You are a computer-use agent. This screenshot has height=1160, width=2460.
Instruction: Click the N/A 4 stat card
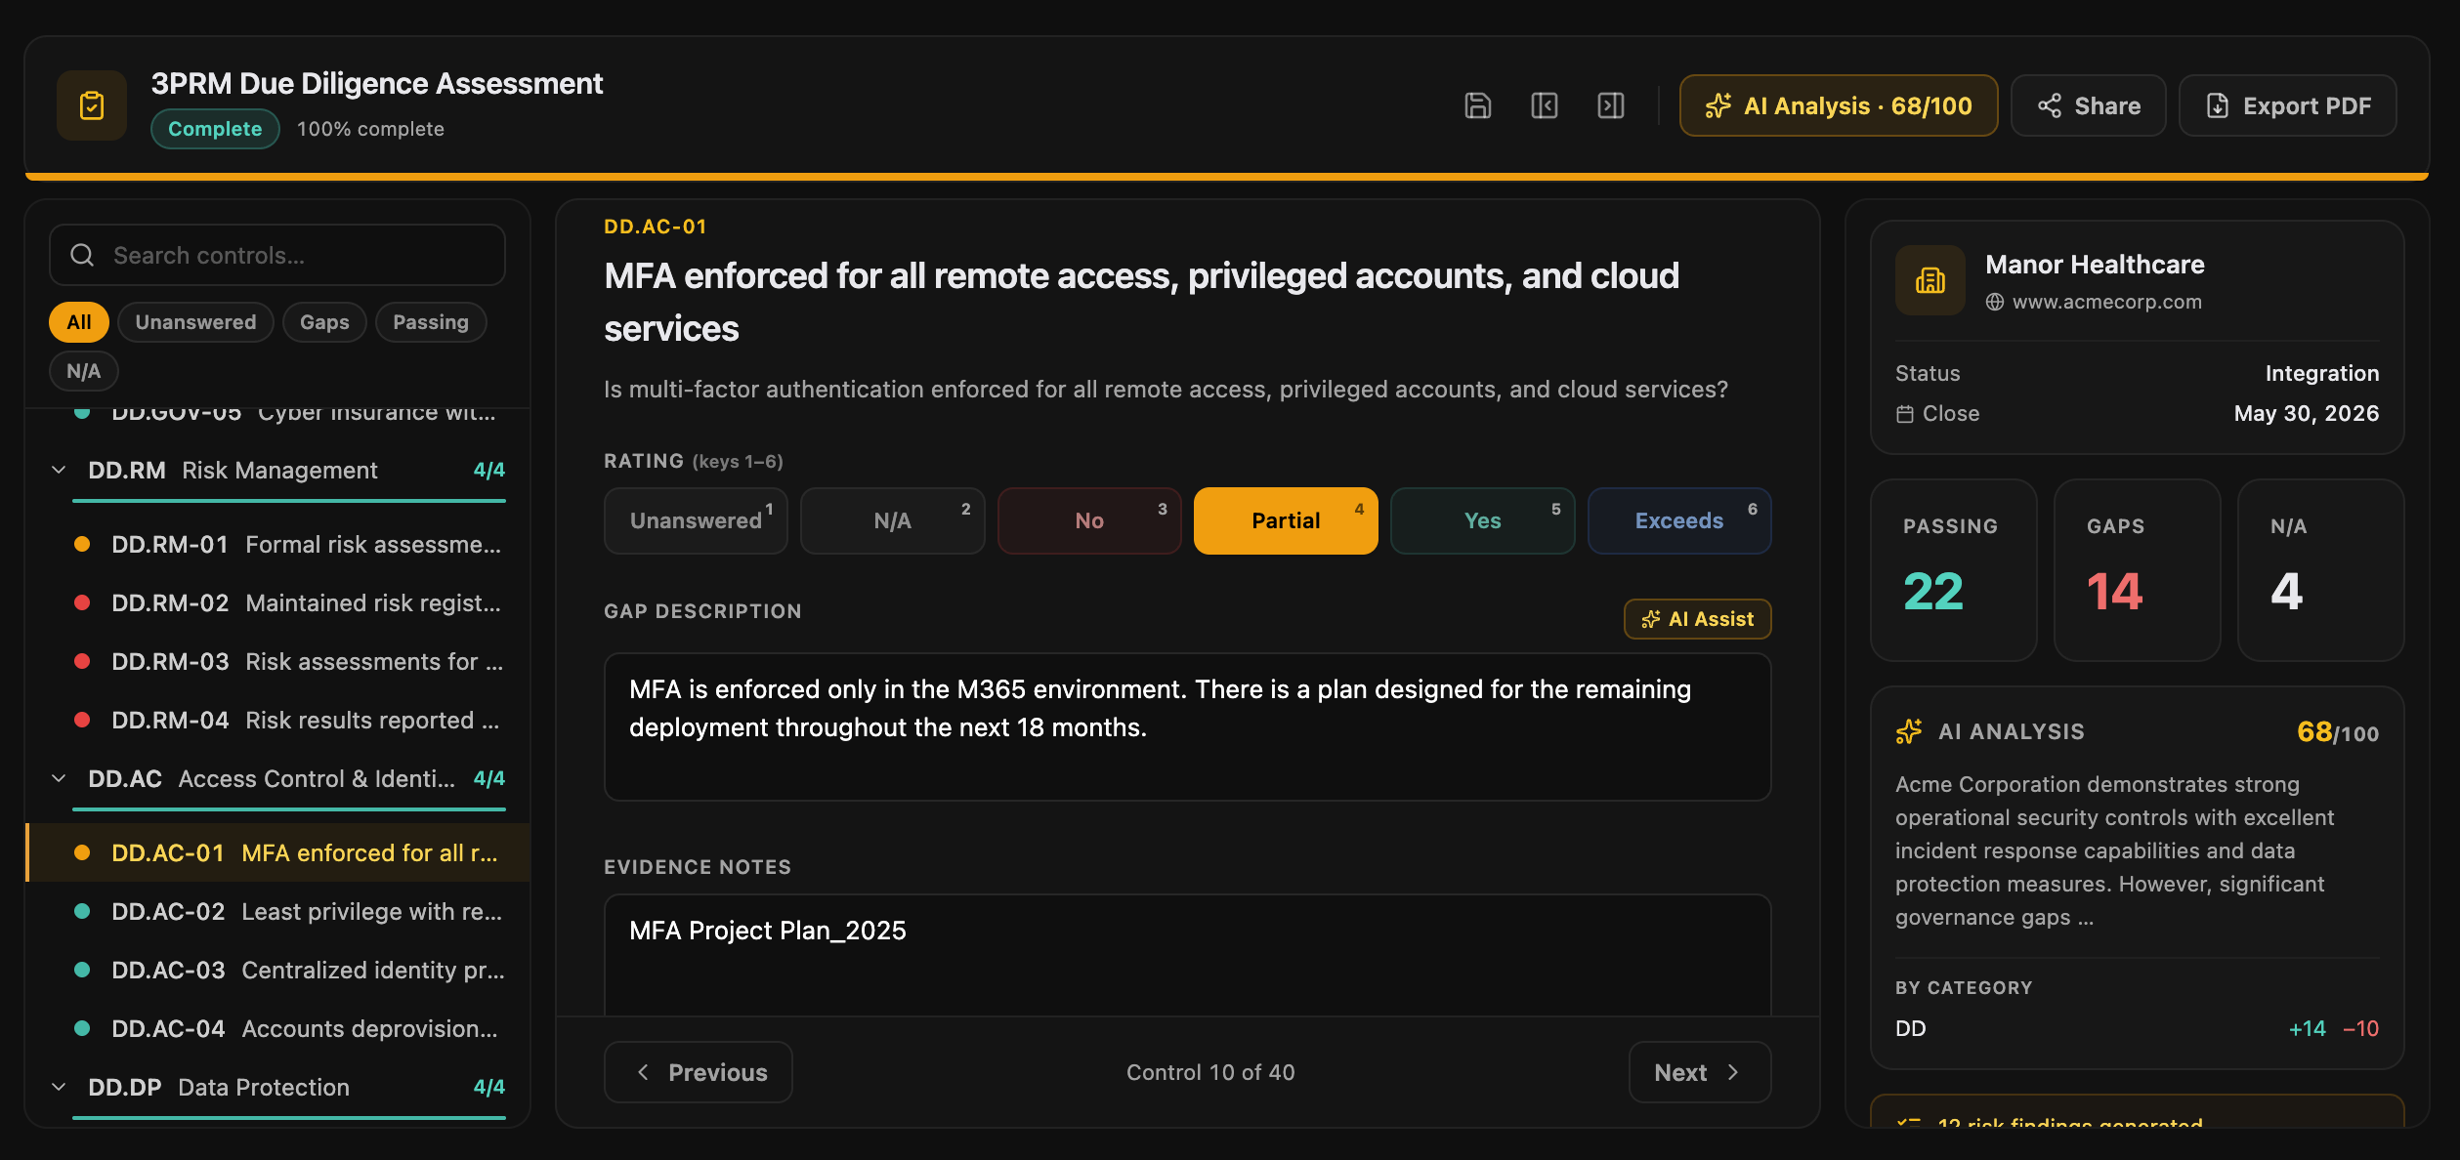tap(2320, 570)
